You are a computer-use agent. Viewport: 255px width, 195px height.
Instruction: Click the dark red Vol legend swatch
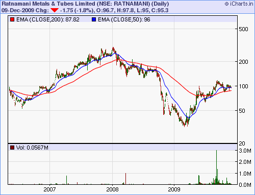[12, 148]
